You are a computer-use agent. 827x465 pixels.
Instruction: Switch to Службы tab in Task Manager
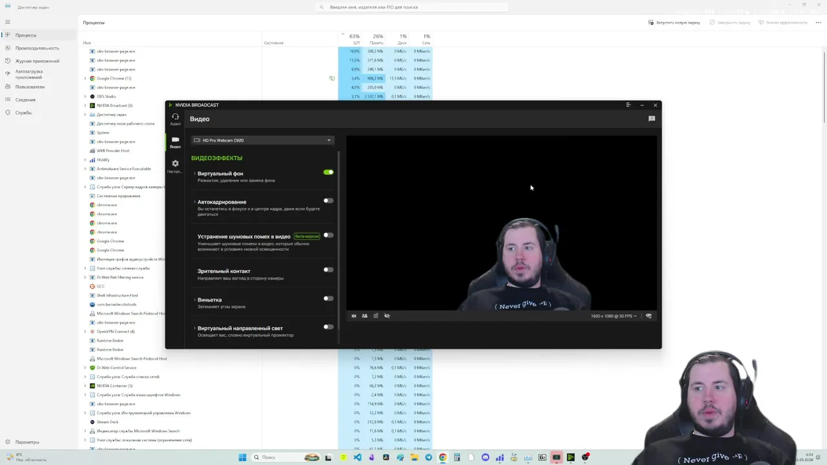point(39,112)
